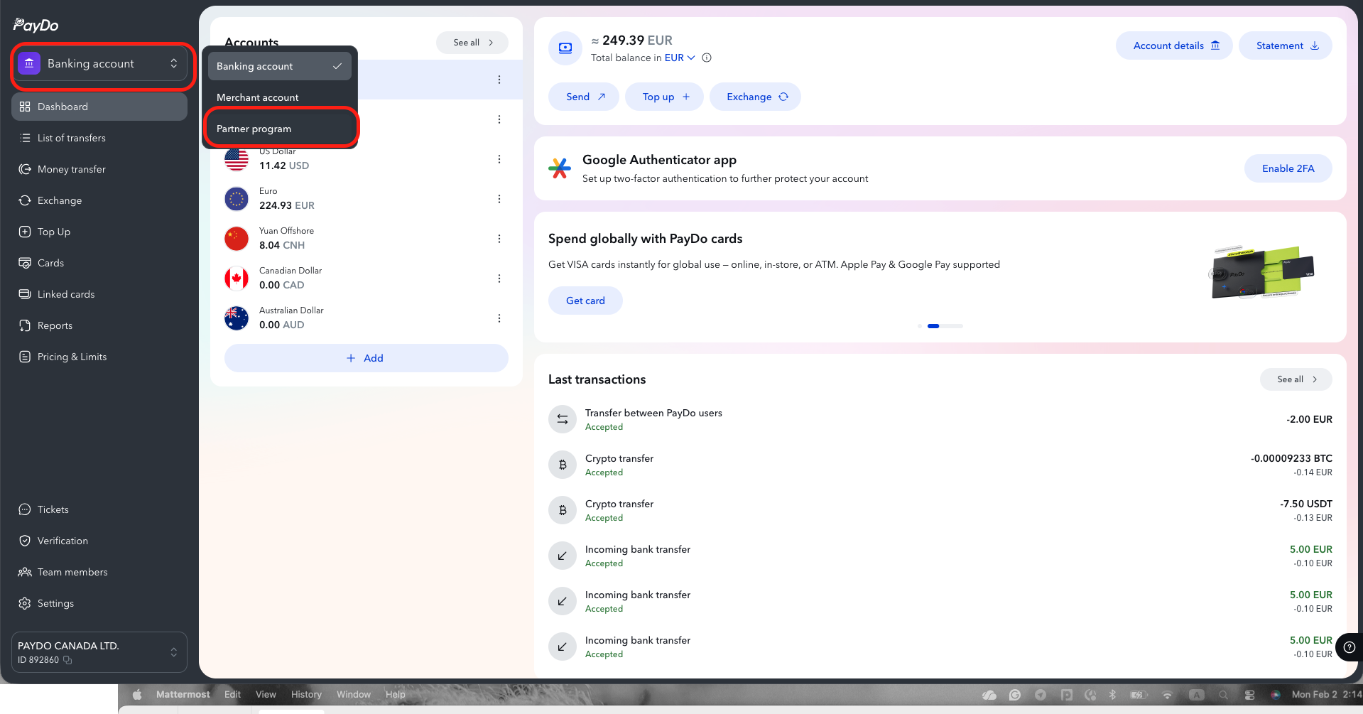Open the EUR total balance currency dropdown
Viewport: 1363px width, 714px height.
coord(680,58)
